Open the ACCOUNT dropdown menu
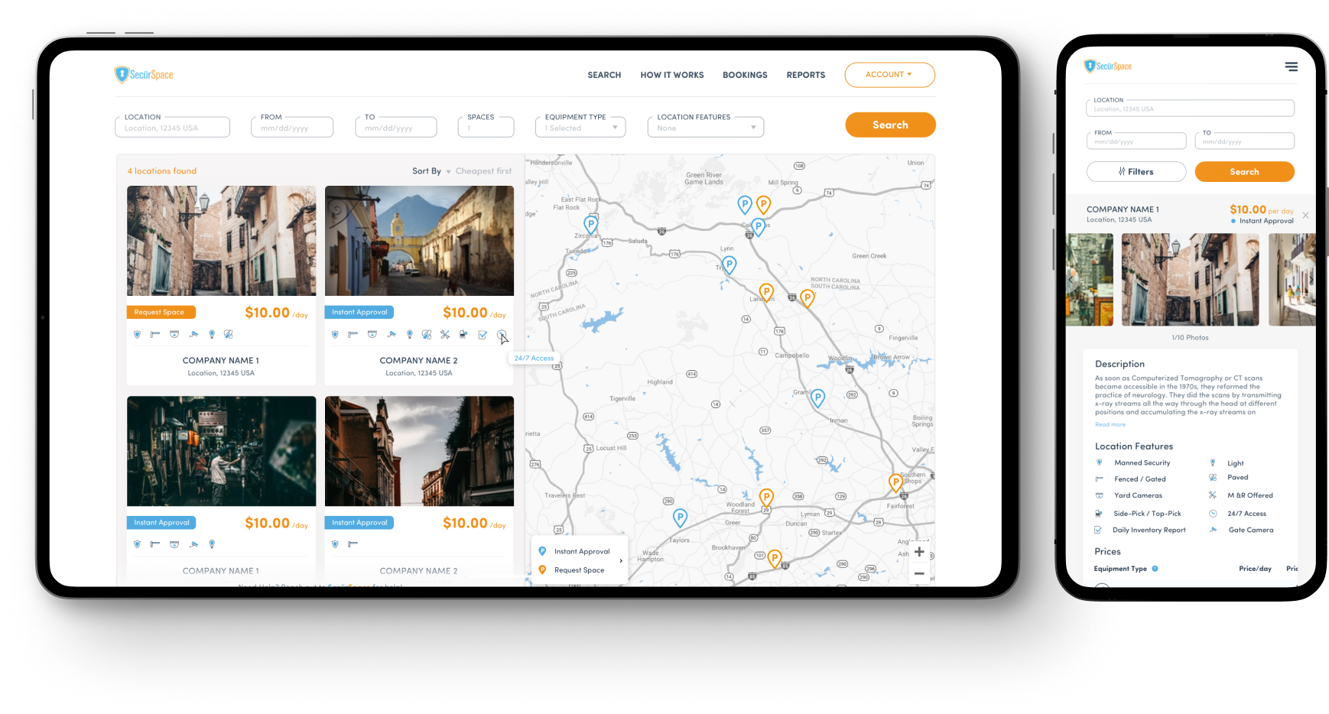1329x714 pixels. pyautogui.click(x=889, y=75)
